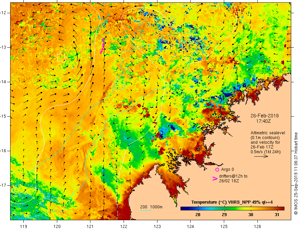Click the 26/02 18Z label

(x=229, y=181)
